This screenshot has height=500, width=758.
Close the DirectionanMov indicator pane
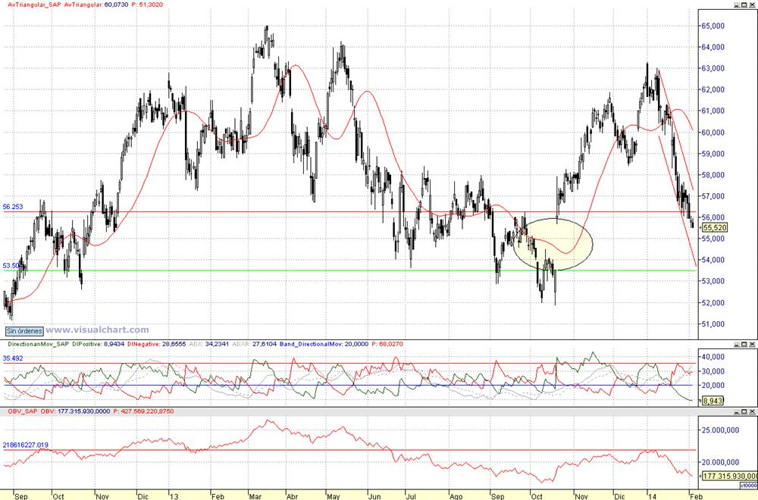(751, 344)
